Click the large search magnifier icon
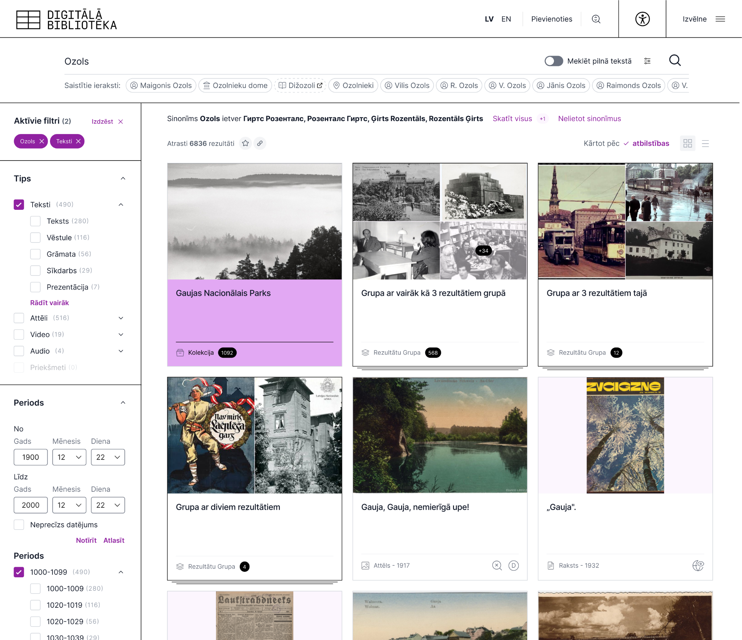 point(675,61)
